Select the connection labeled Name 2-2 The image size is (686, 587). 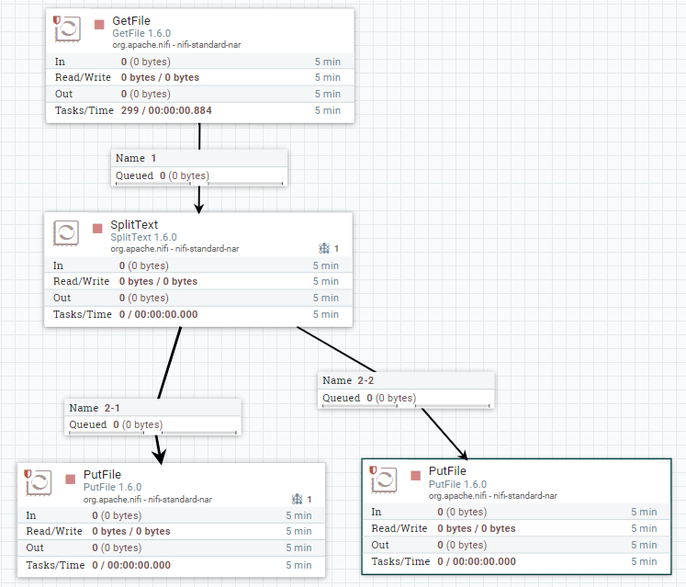pos(407,380)
